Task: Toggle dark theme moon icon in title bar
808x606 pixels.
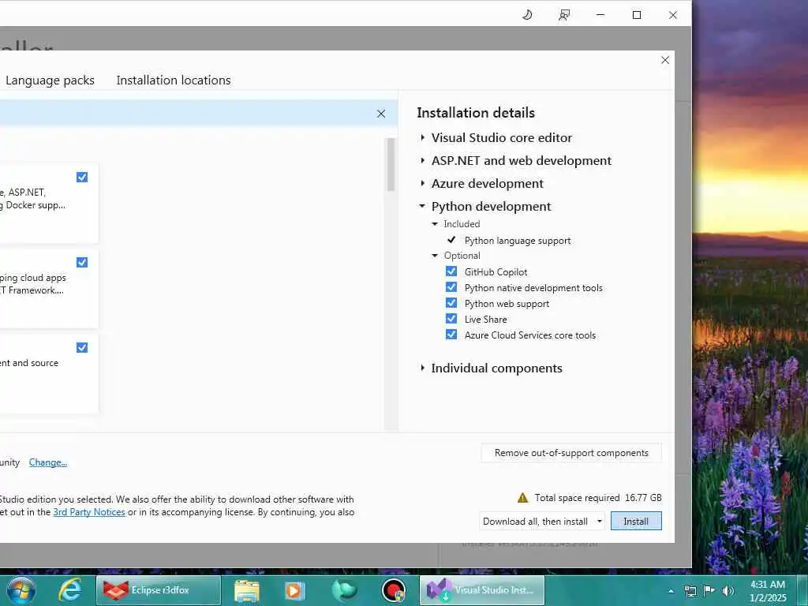Action: (526, 15)
